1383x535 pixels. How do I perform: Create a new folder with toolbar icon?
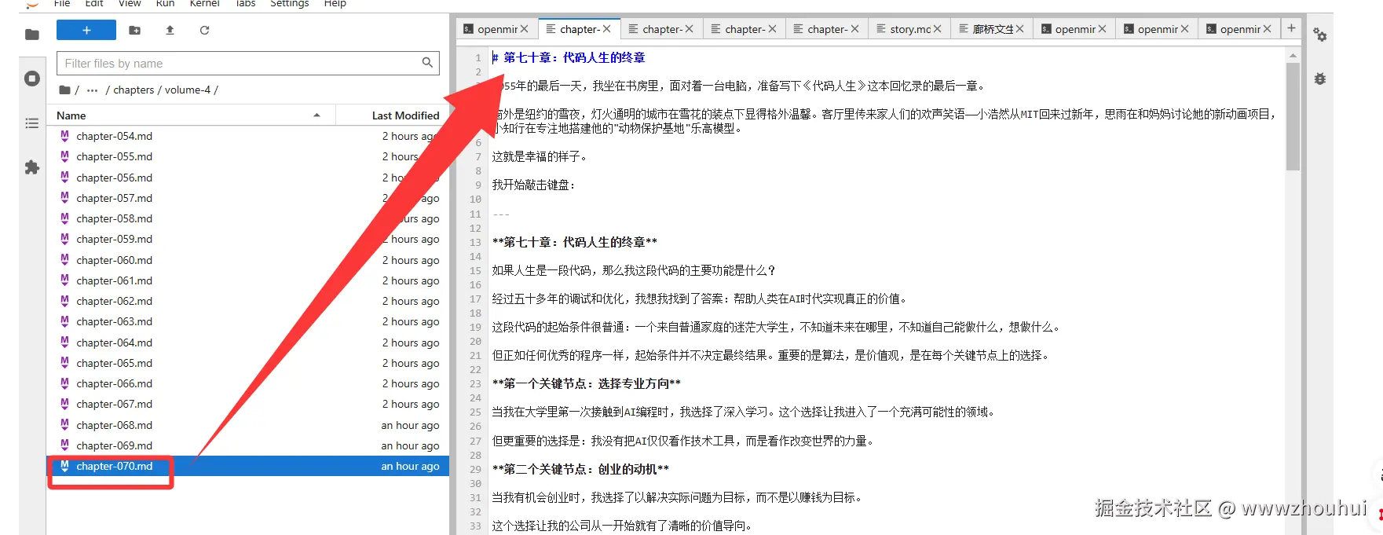[x=135, y=30]
